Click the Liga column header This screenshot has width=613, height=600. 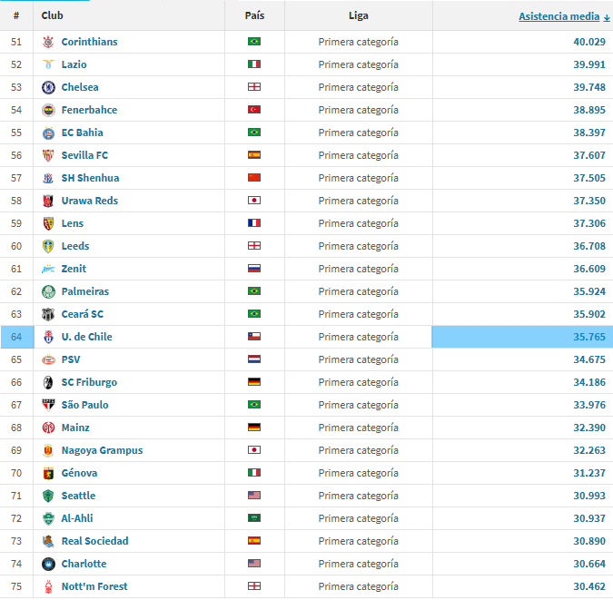(x=358, y=15)
